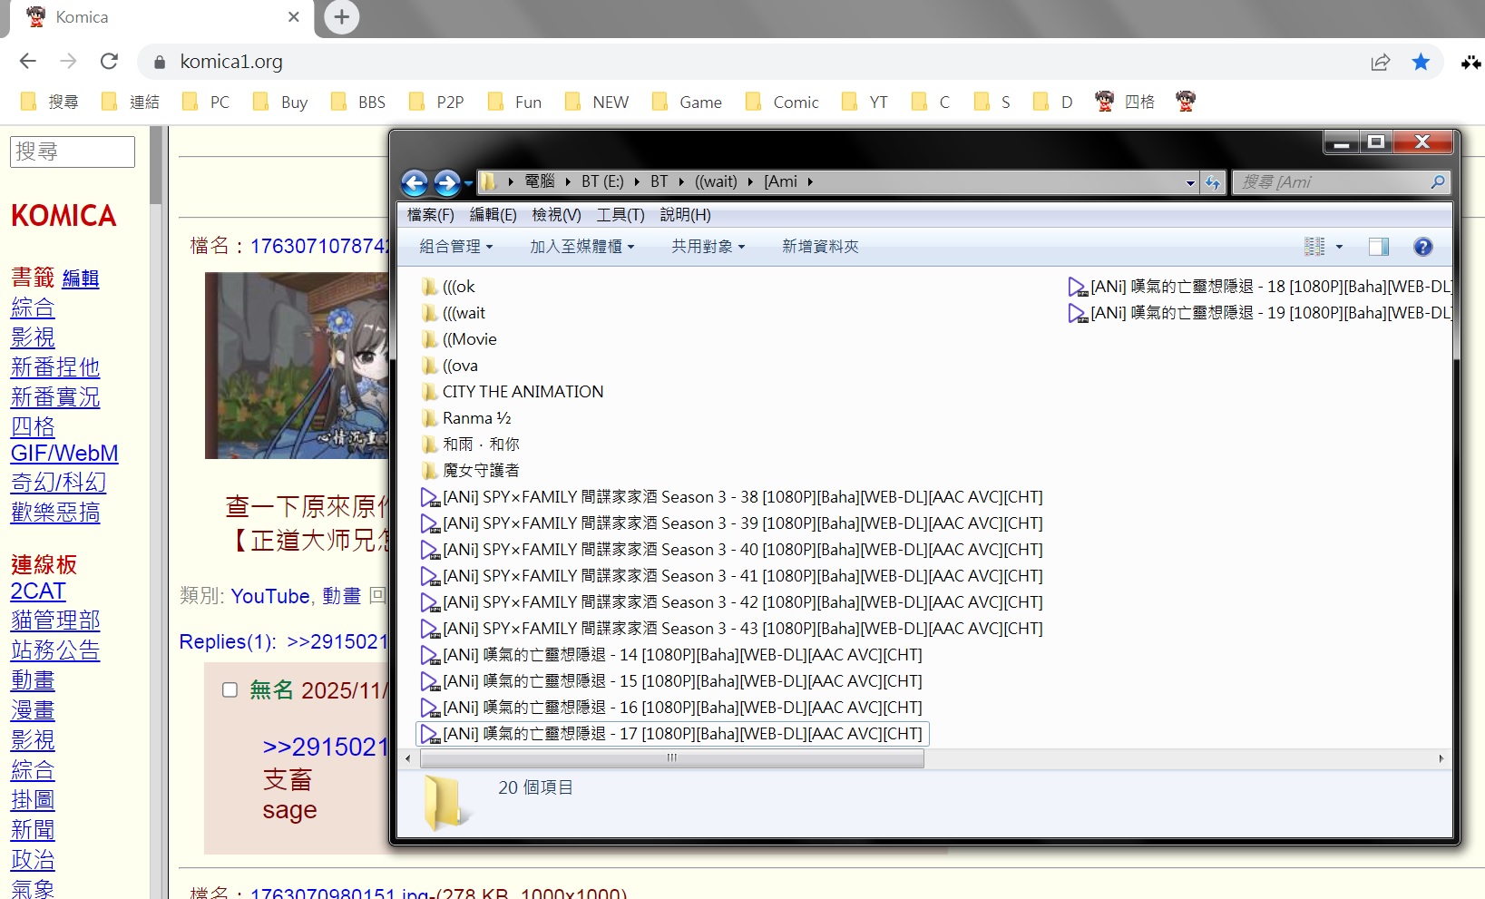Bookmark page with the blue star icon

pos(1421,62)
